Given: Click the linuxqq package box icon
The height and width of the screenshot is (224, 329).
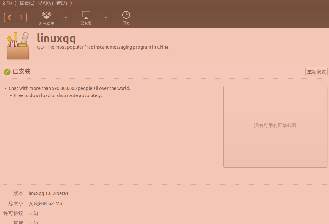Looking at the screenshot, I should coord(18,46).
